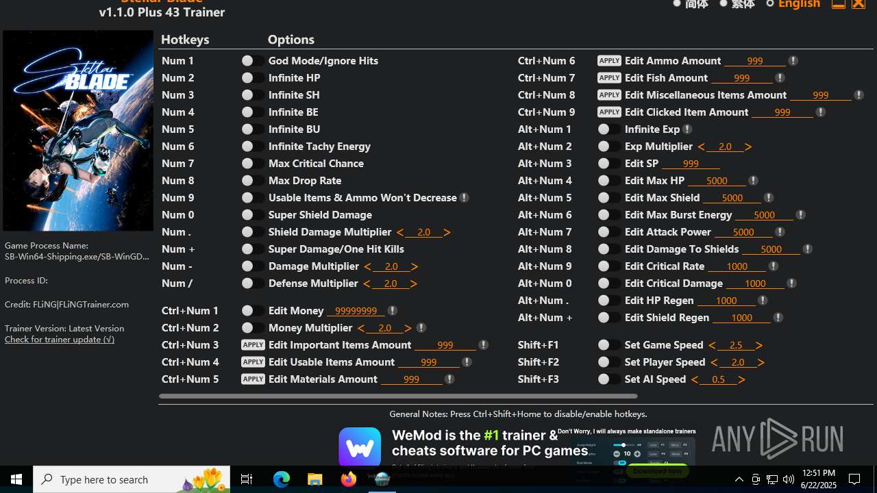Open info icon next to Edit Ammo Amount
Image resolution: width=877 pixels, height=493 pixels.
point(793,61)
